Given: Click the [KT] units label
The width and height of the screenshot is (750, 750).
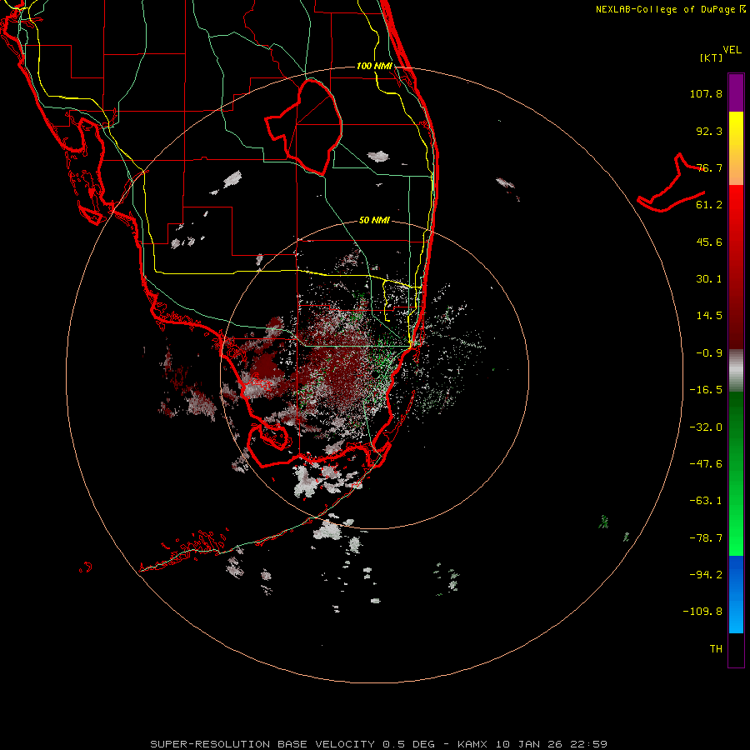Looking at the screenshot, I should pos(711,57).
